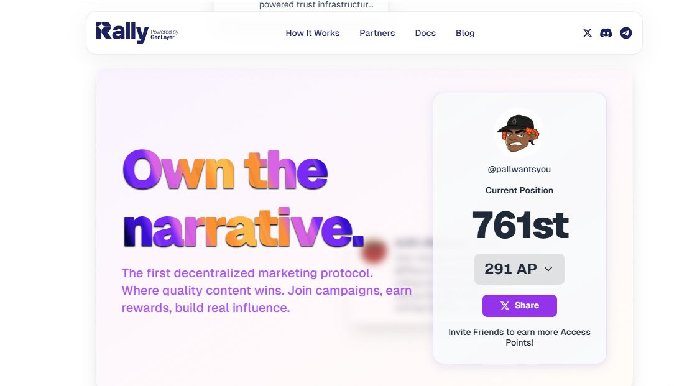Click the purple Share button
687x386 pixels.
[520, 306]
